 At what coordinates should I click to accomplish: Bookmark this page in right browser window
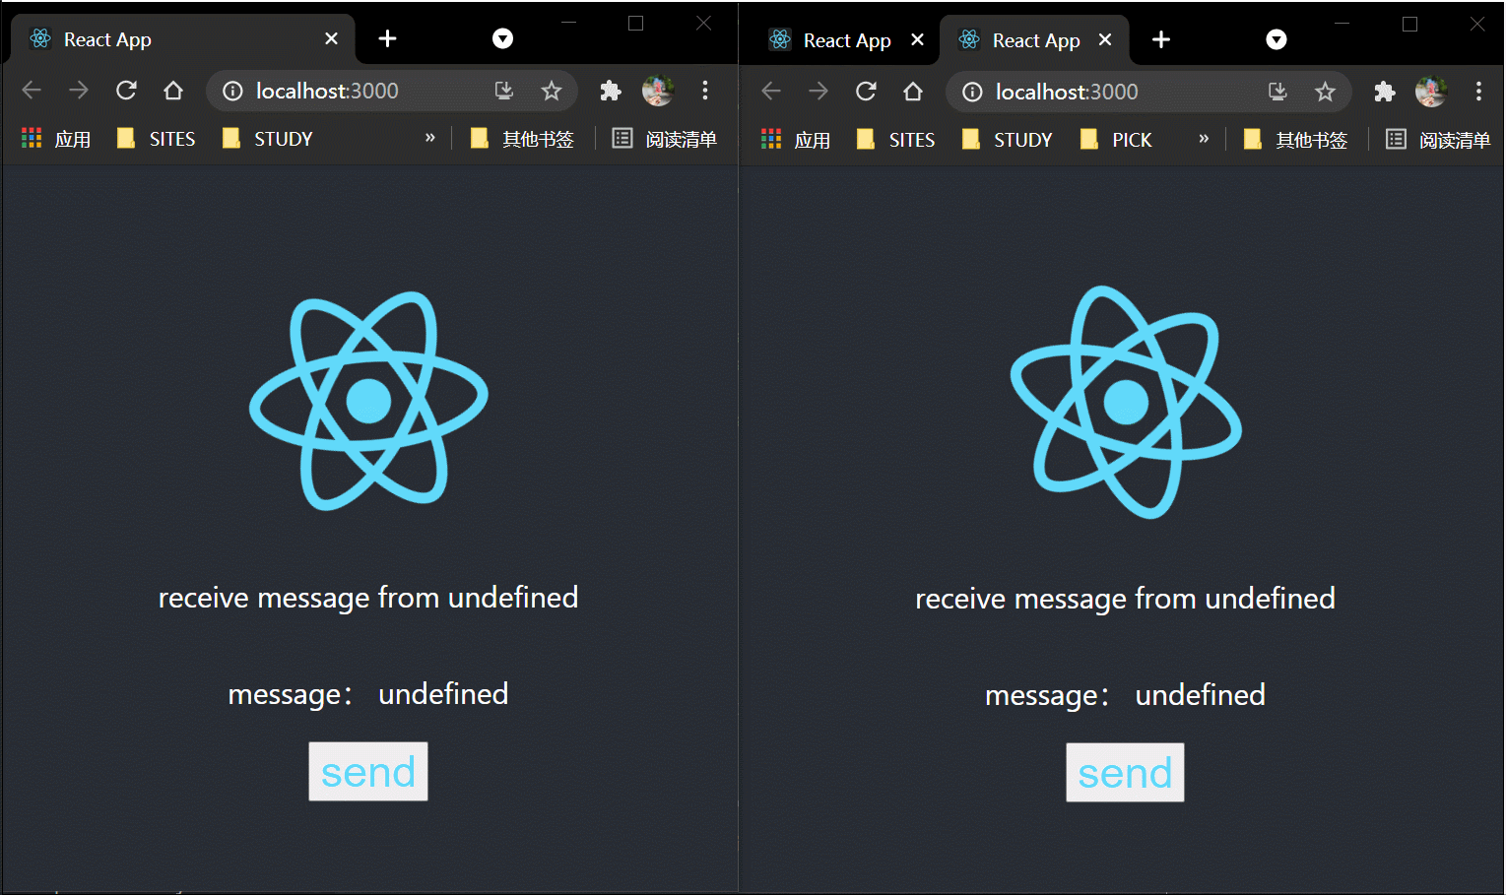pyautogui.click(x=1325, y=93)
